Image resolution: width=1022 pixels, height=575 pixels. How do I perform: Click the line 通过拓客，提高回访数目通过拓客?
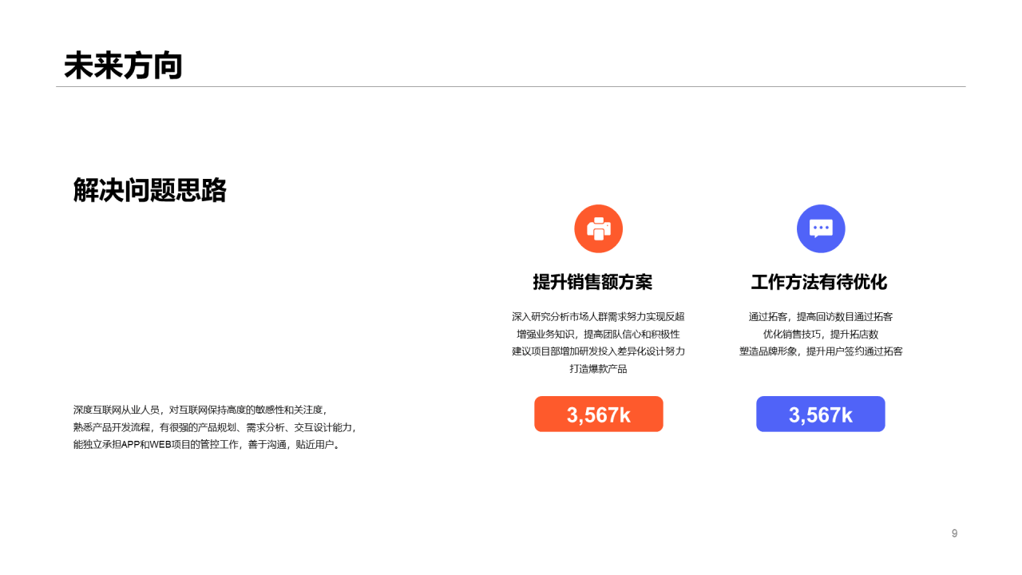click(x=821, y=316)
